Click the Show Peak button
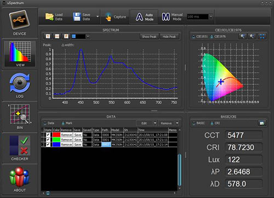Screen dimensions: 274x198 [149, 37]
